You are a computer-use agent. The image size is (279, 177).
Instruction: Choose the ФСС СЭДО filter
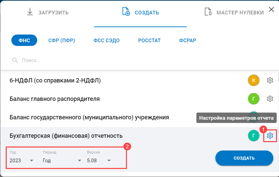107,41
